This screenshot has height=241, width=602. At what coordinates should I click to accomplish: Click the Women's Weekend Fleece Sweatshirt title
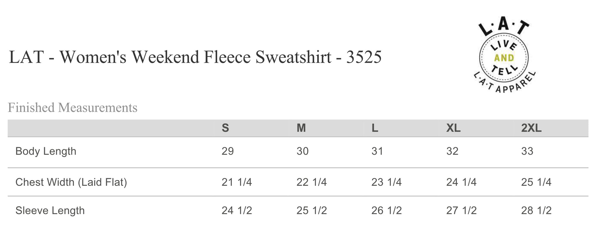coord(195,57)
